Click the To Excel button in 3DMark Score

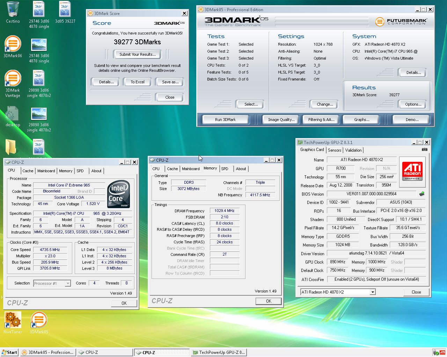pyautogui.click(x=138, y=82)
